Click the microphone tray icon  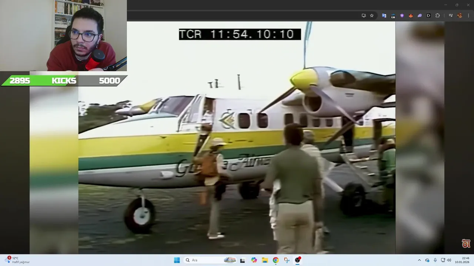435,260
